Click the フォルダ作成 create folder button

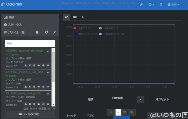[30, 114]
